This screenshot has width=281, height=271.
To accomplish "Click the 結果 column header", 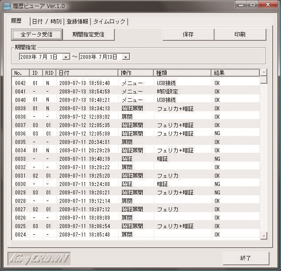I will [x=235, y=73].
